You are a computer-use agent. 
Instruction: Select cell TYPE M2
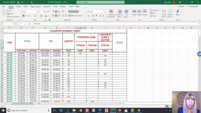(x=92, y=45)
